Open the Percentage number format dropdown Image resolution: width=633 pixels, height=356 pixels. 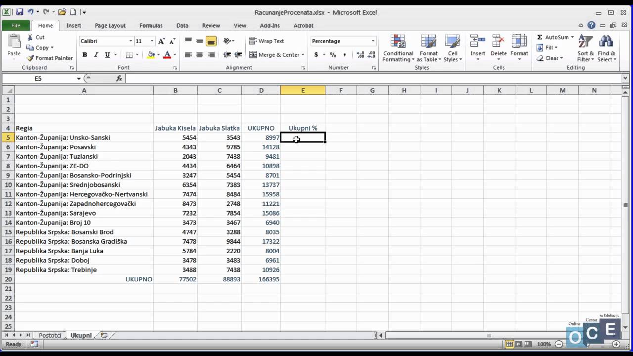pyautogui.click(x=373, y=41)
